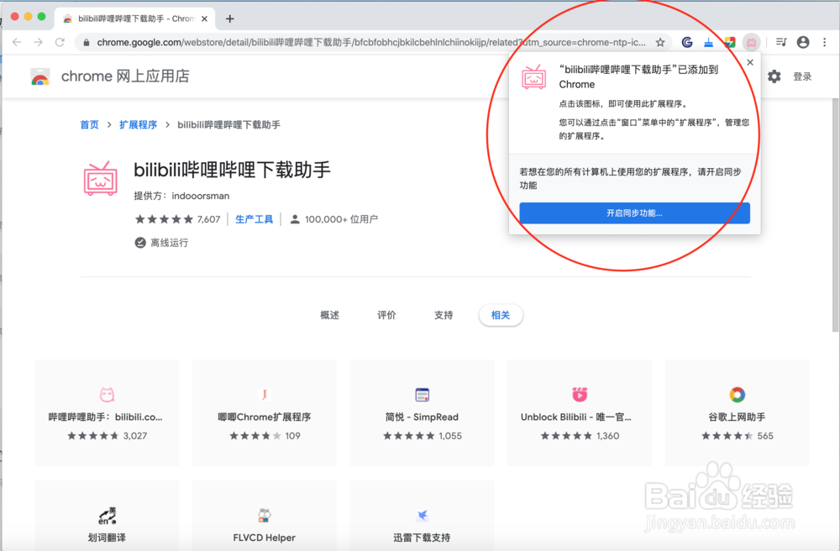Bookmark this page with the star icon

(x=660, y=42)
